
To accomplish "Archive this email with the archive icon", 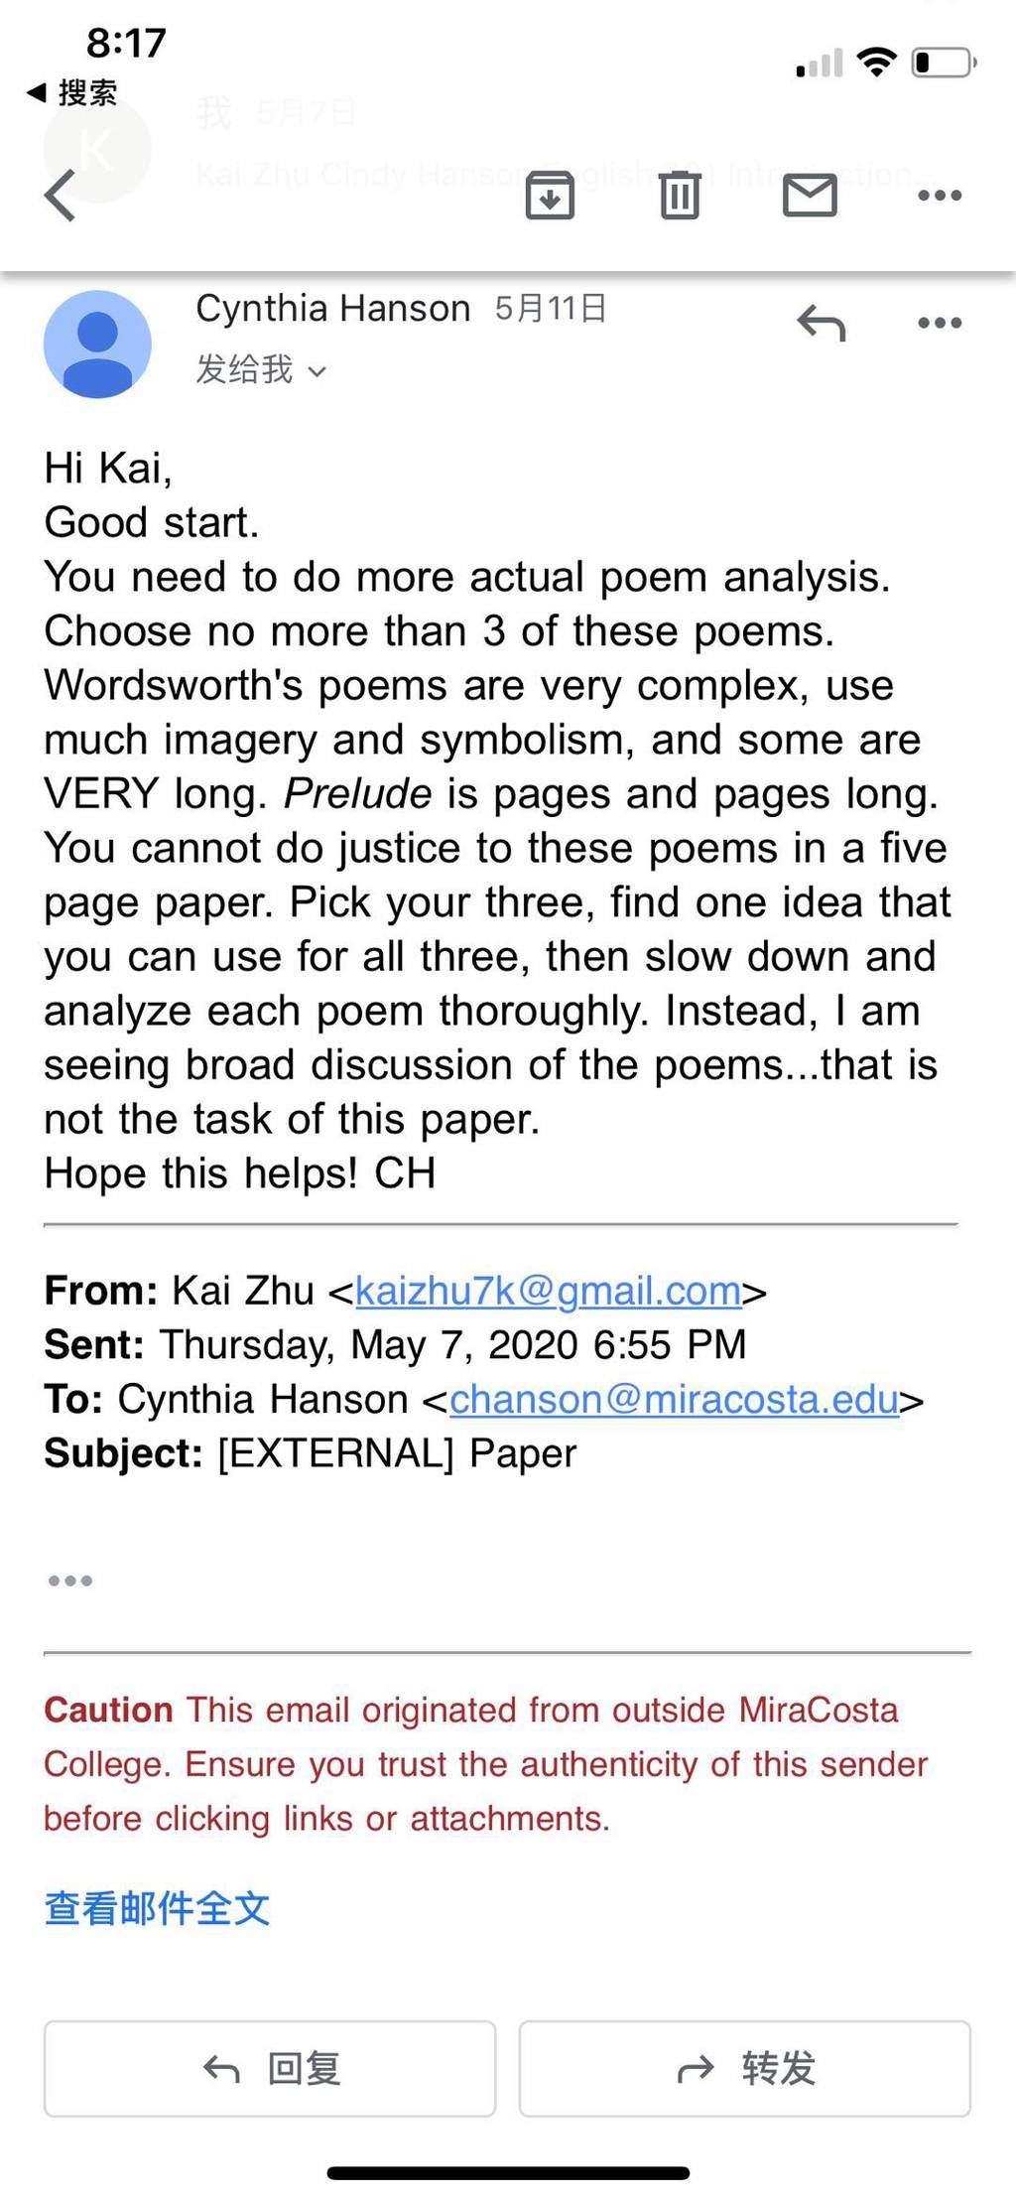I will coord(550,195).
